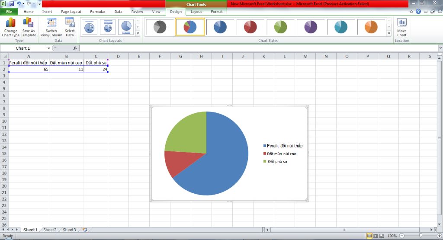Select cell A1 Feralit đồi núi thấp
This screenshot has width=443, height=240.
coord(28,63)
